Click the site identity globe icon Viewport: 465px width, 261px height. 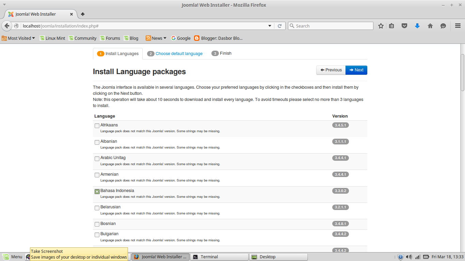(16, 26)
